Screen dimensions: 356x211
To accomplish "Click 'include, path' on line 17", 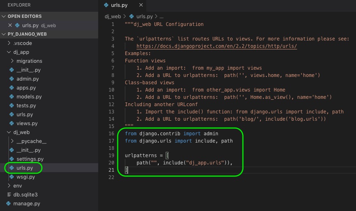I will pyautogui.click(x=214, y=141).
